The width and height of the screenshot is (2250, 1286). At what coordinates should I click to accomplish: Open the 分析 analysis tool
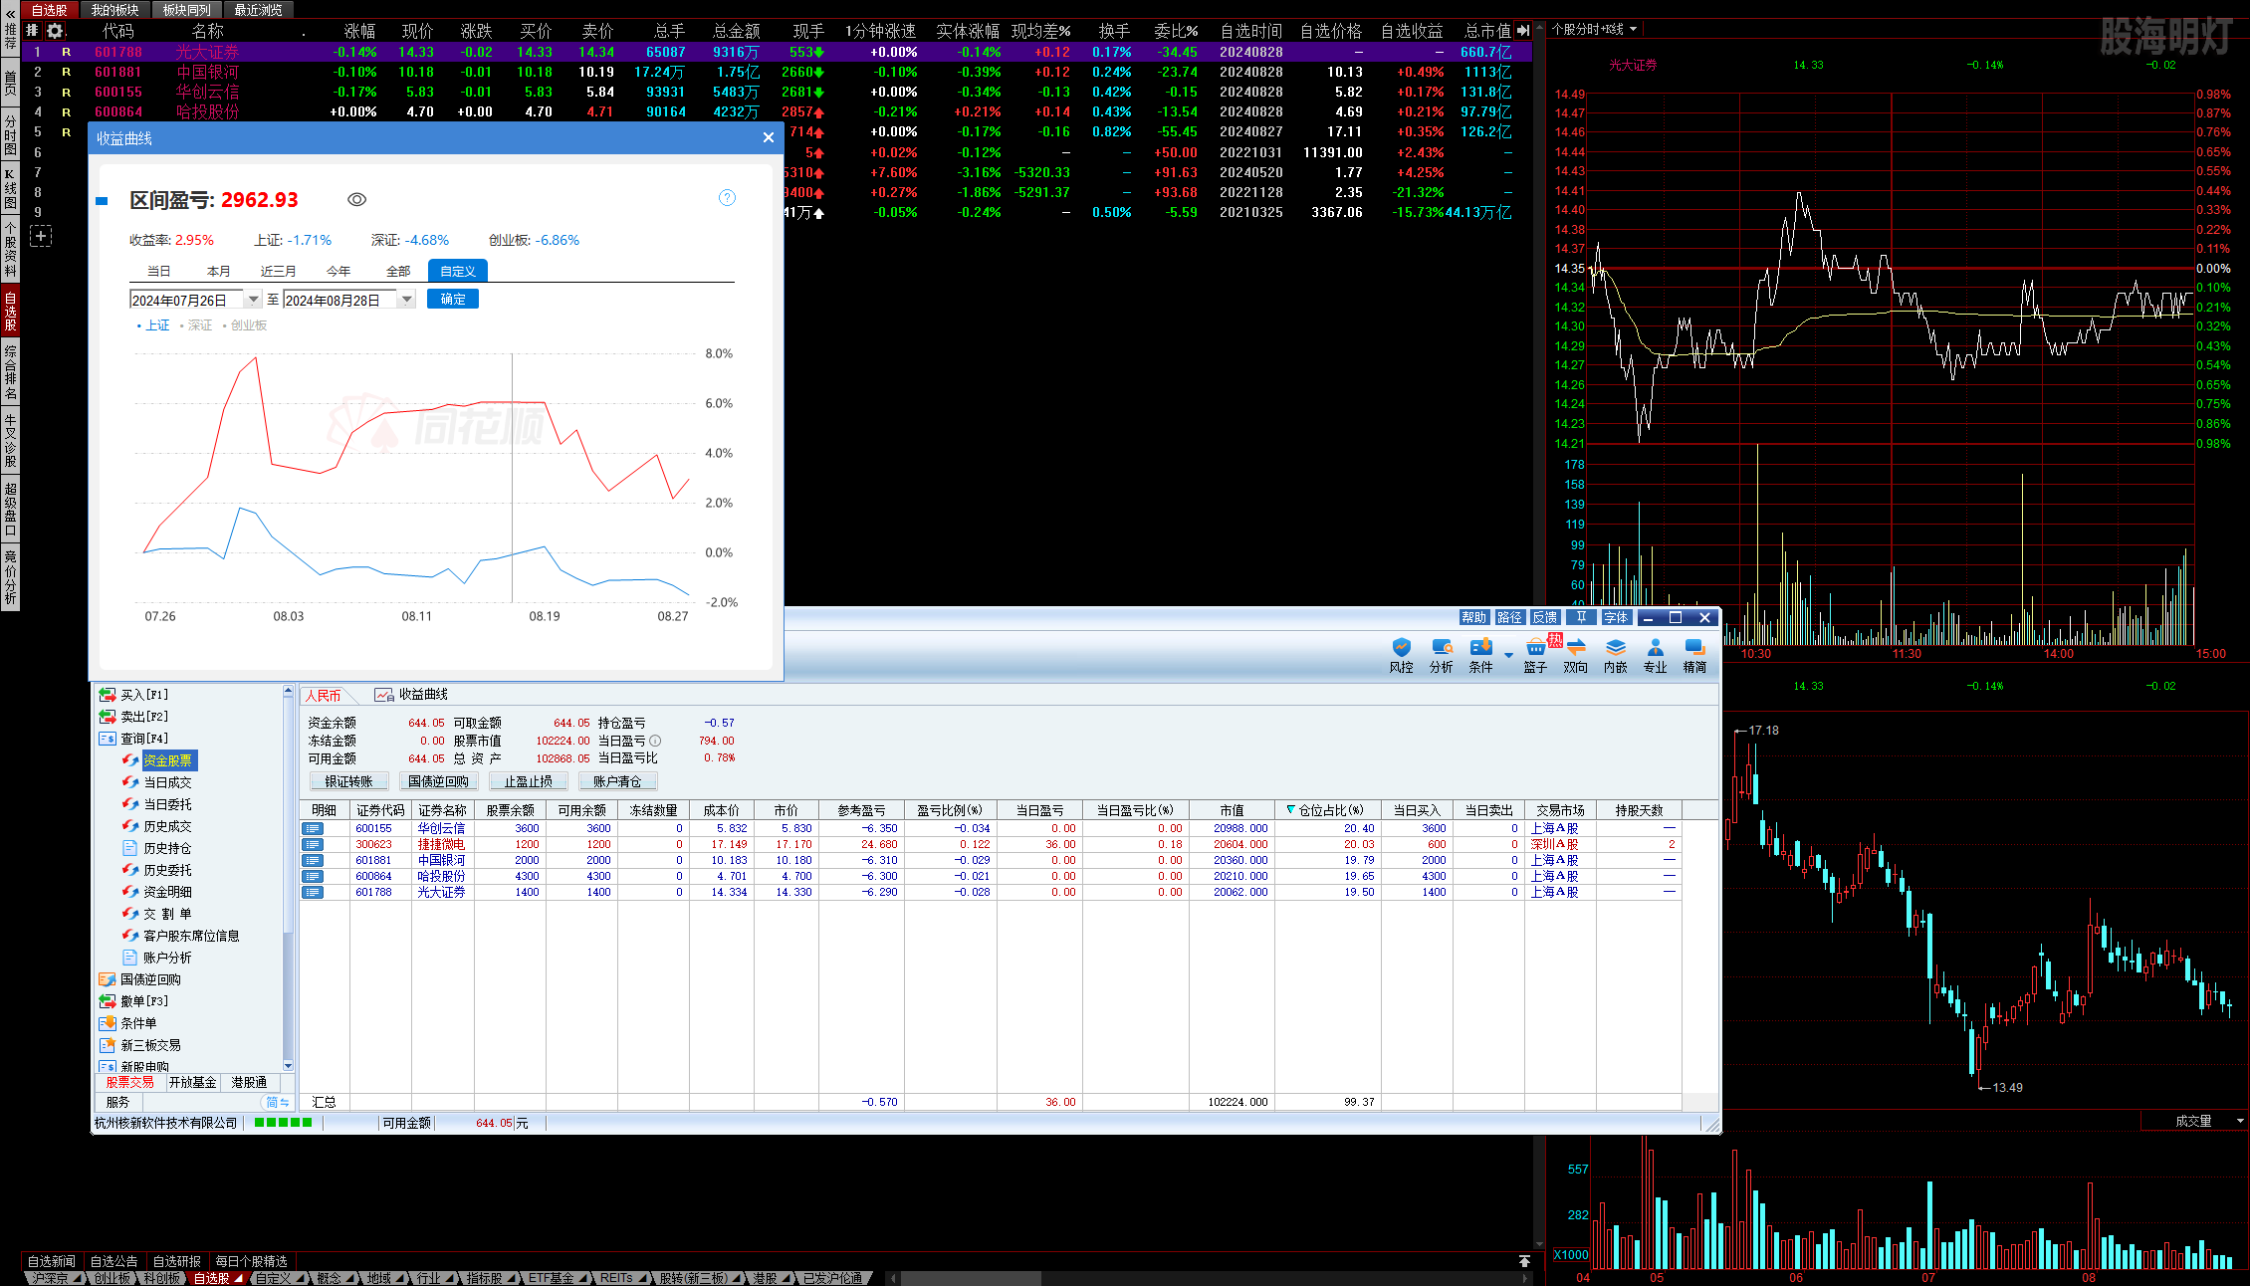pyautogui.click(x=1441, y=656)
